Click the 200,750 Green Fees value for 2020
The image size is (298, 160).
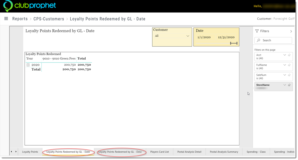[x=70, y=65]
